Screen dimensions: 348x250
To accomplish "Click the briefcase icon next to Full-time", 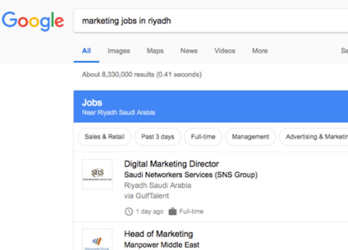I will coord(173,212).
